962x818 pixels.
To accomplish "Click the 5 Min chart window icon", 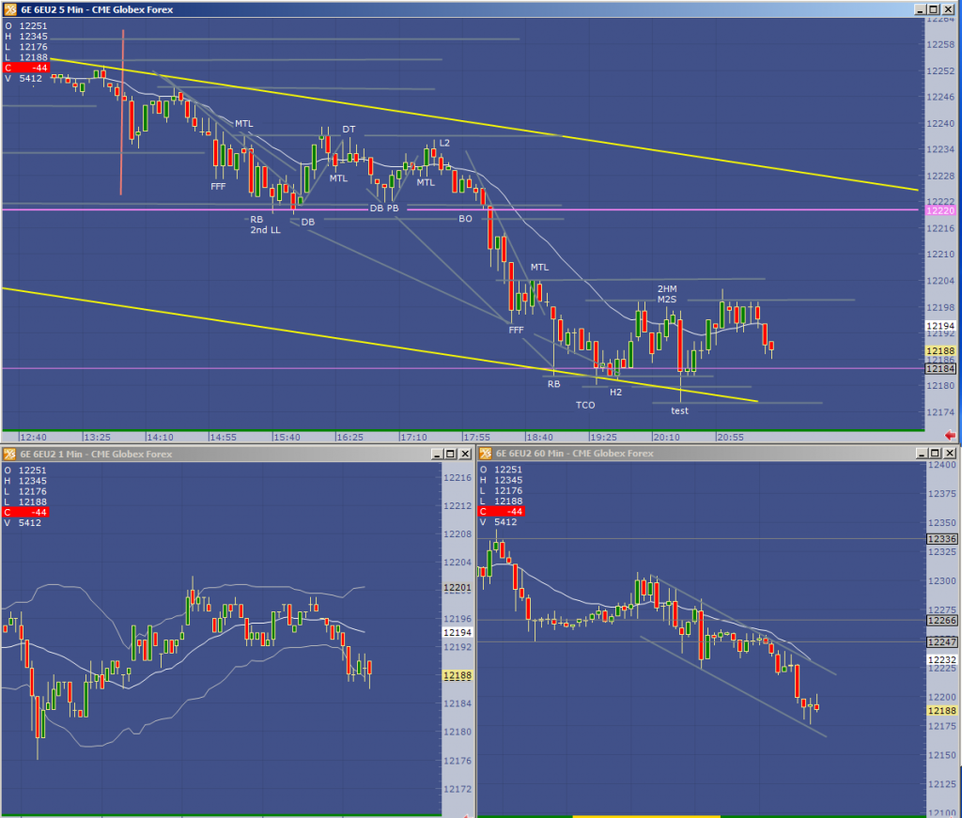I will coord(9,8).
